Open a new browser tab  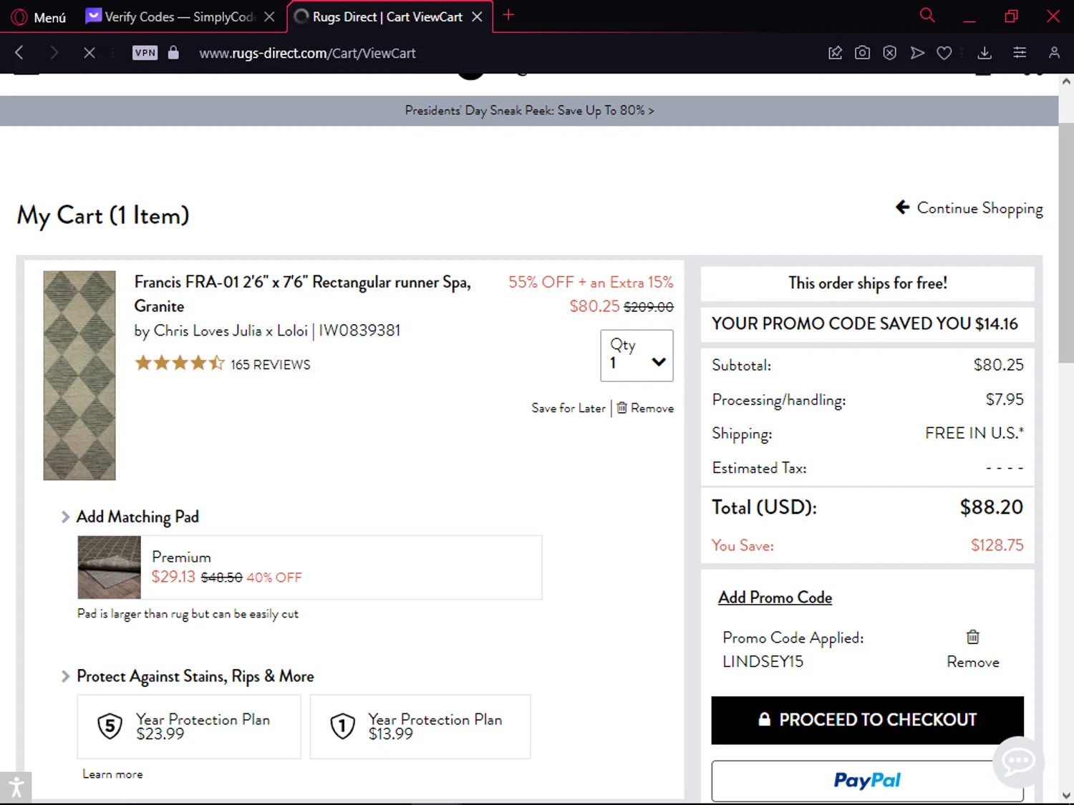(508, 15)
